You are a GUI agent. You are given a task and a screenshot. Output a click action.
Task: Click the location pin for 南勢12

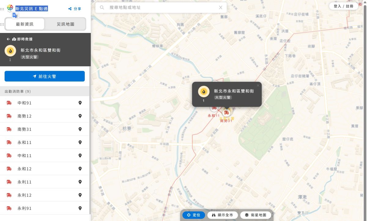pos(80,116)
